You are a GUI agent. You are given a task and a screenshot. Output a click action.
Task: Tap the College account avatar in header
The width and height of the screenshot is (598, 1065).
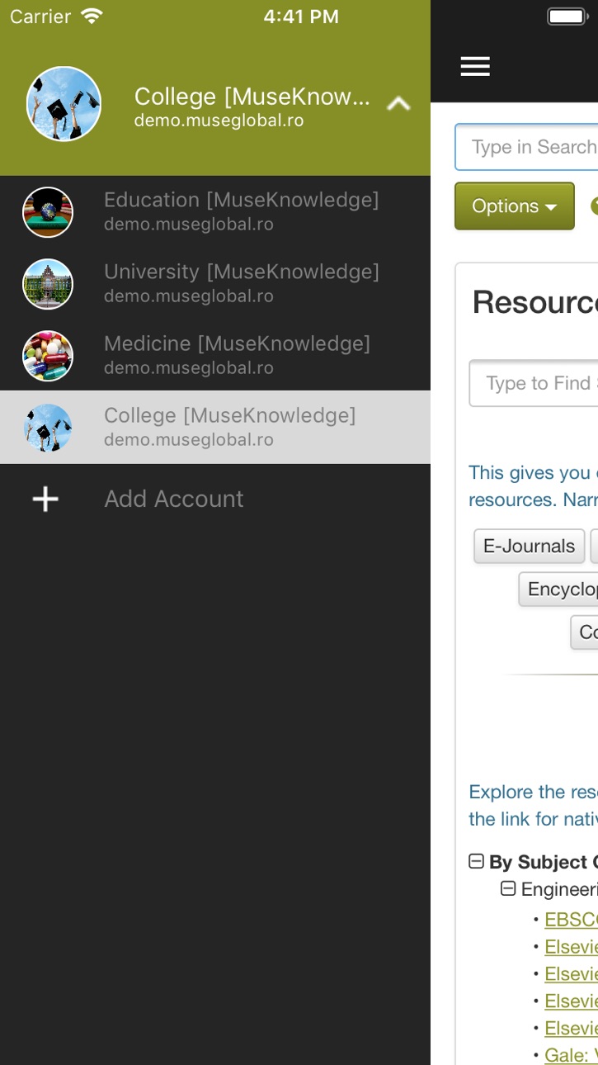click(x=64, y=104)
